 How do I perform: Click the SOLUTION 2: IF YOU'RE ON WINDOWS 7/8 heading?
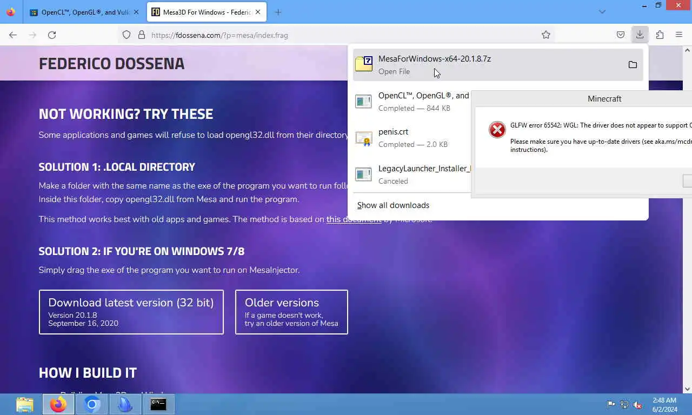click(142, 251)
